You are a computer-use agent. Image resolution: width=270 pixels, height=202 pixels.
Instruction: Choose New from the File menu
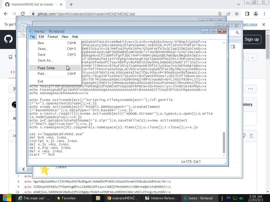pyautogui.click(x=55, y=43)
